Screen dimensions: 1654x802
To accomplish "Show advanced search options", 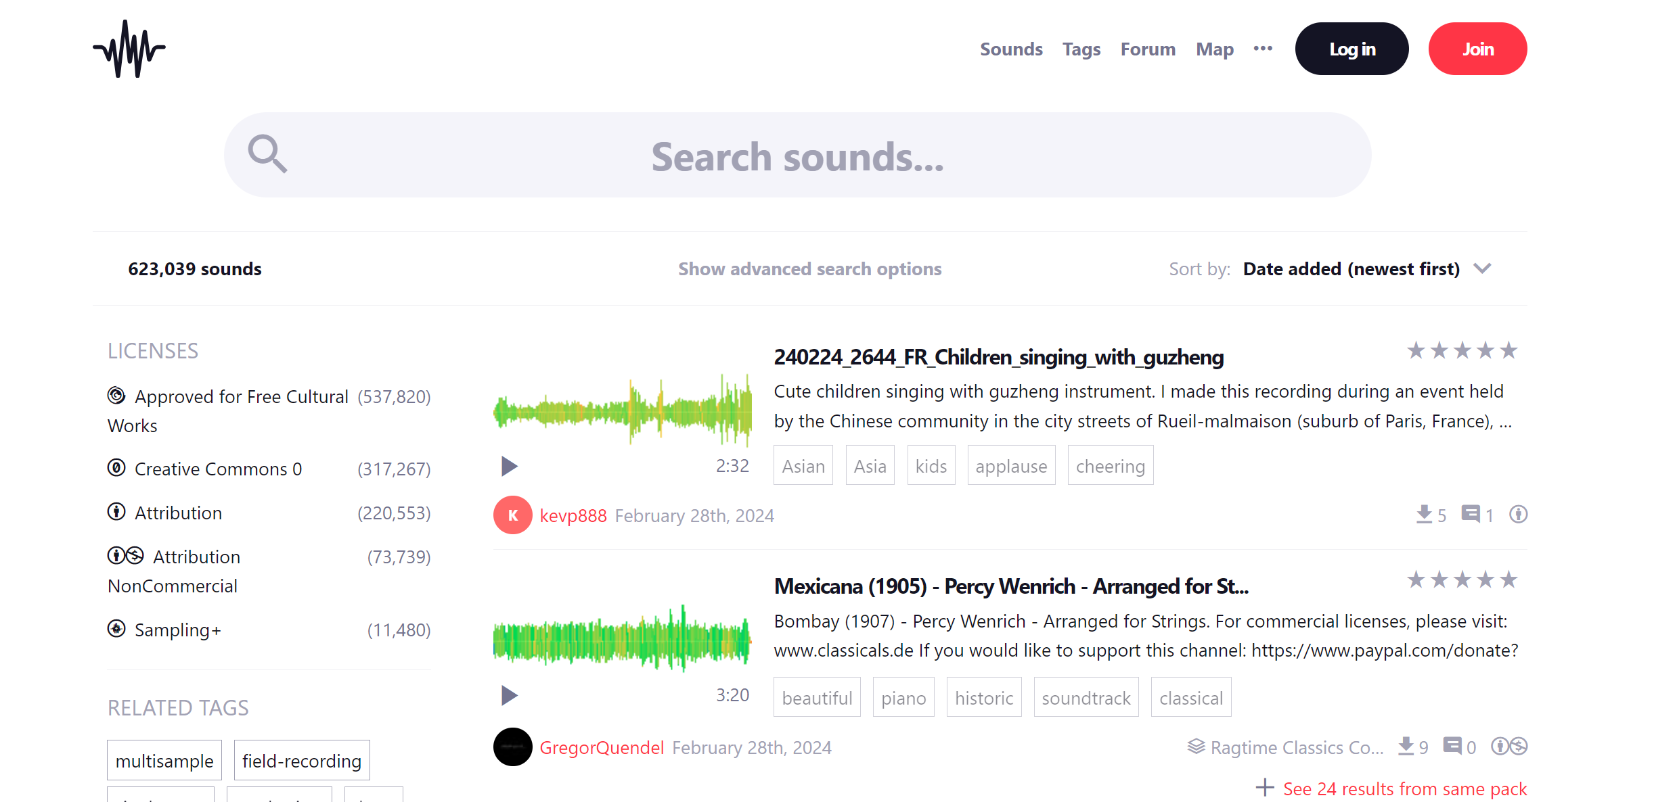I will (x=809, y=268).
